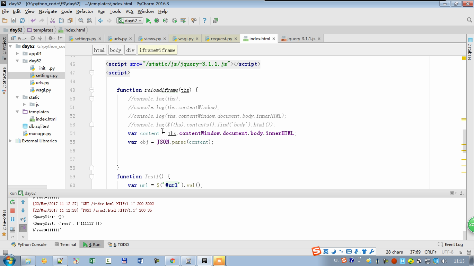This screenshot has width=474, height=266.
Task: Click the Cut scissors icon
Action: [53, 21]
